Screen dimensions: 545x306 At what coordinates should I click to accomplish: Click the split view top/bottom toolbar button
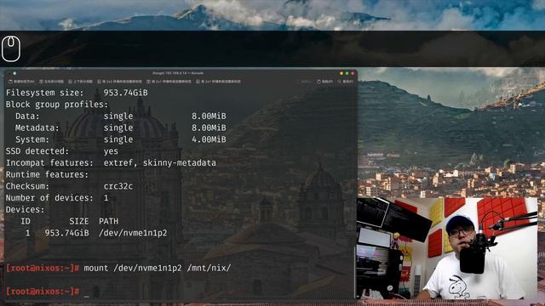click(80, 82)
